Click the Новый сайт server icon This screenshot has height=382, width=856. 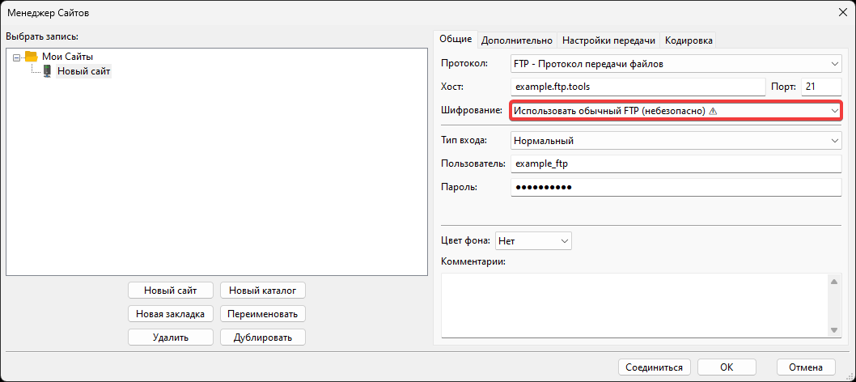(47, 71)
